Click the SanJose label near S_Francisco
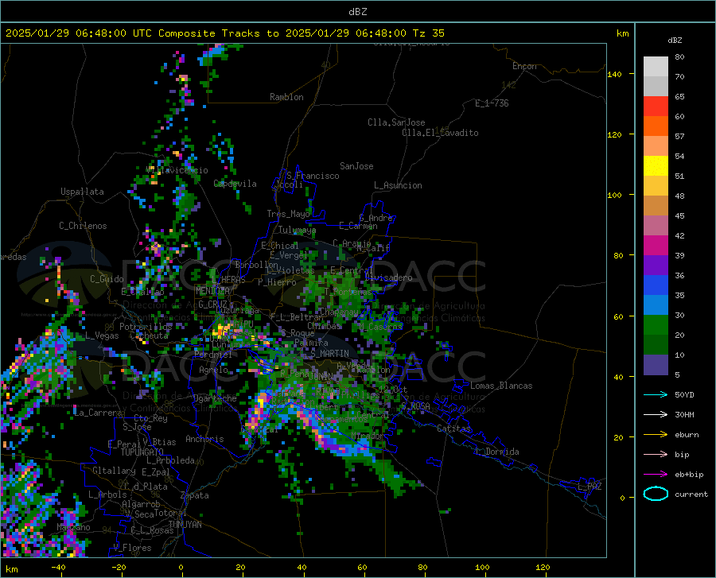Screen dimensions: 716x578 pos(356,166)
